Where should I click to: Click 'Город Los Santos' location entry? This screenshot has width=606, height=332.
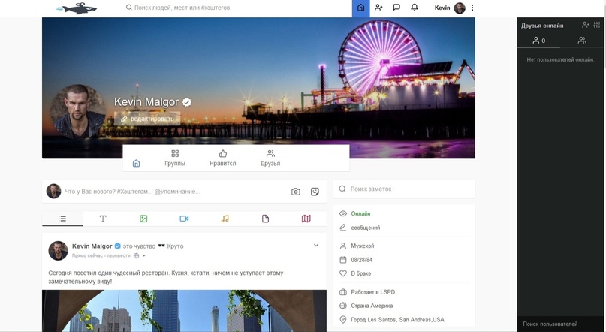(x=391, y=320)
